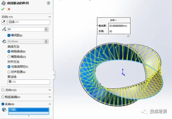
Task: Click the spacing D1 icon
Action: pos(4,41)
